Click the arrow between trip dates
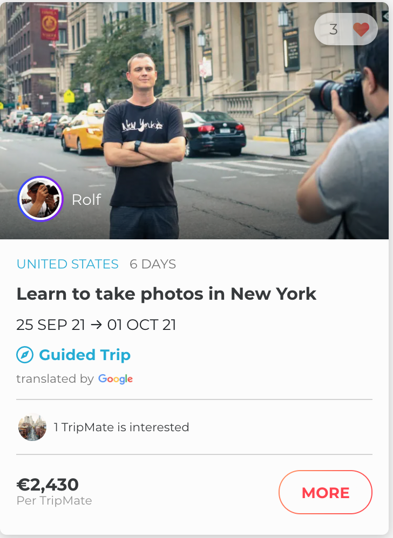This screenshot has width=393, height=538. click(96, 325)
